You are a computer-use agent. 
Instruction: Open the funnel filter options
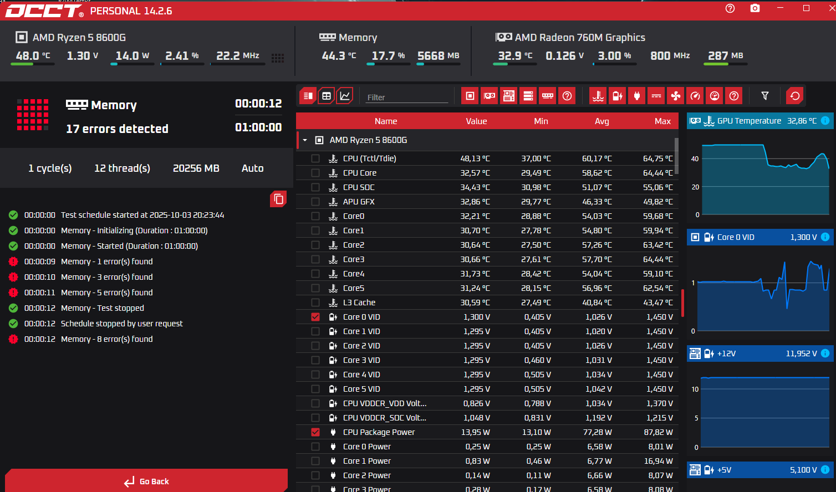coord(765,96)
